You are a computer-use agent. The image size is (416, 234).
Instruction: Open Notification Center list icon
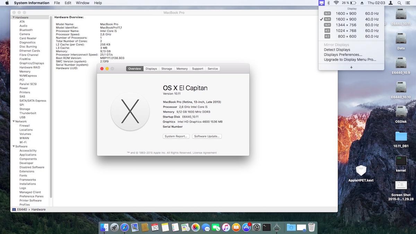(408, 3)
